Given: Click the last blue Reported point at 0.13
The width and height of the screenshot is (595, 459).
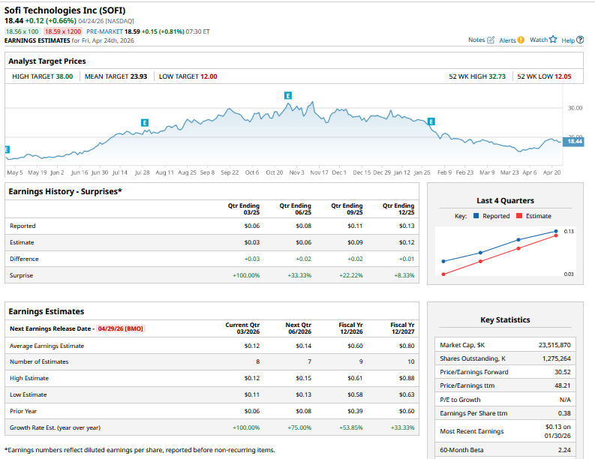Looking at the screenshot, I should coord(556,231).
